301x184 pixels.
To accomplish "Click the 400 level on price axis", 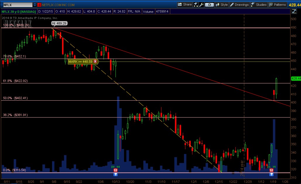I will click(293, 102).
